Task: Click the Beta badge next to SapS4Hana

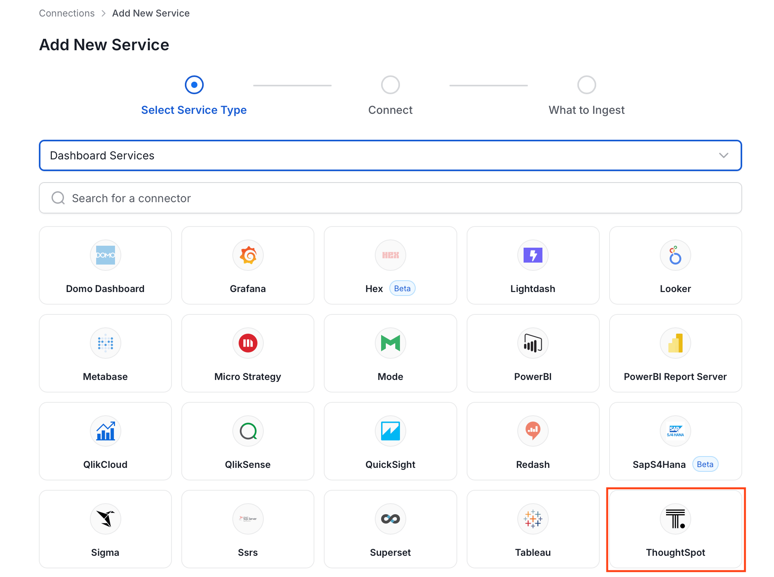Action: (x=705, y=464)
